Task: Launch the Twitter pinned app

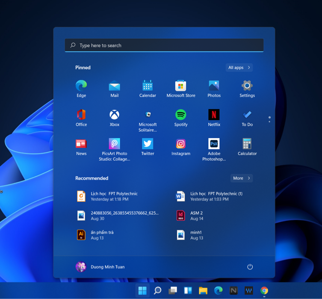Action: 148,144
